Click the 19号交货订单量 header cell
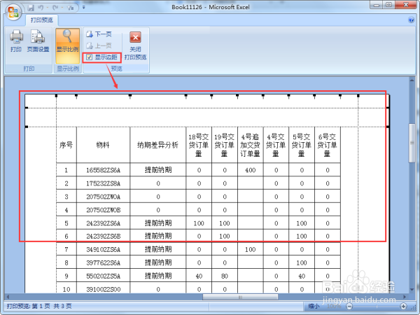The image size is (420, 315). coord(225,145)
